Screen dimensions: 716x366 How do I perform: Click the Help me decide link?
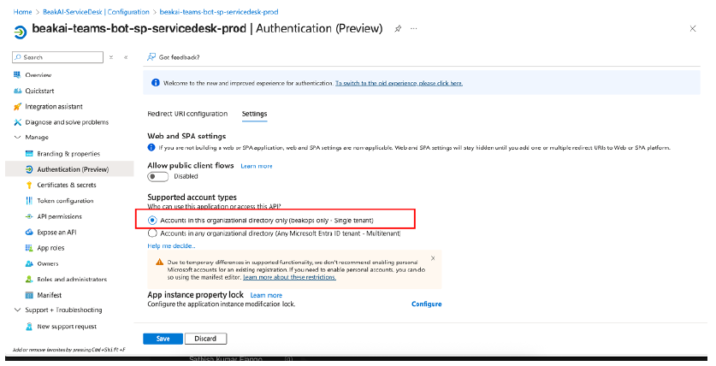[x=171, y=246]
